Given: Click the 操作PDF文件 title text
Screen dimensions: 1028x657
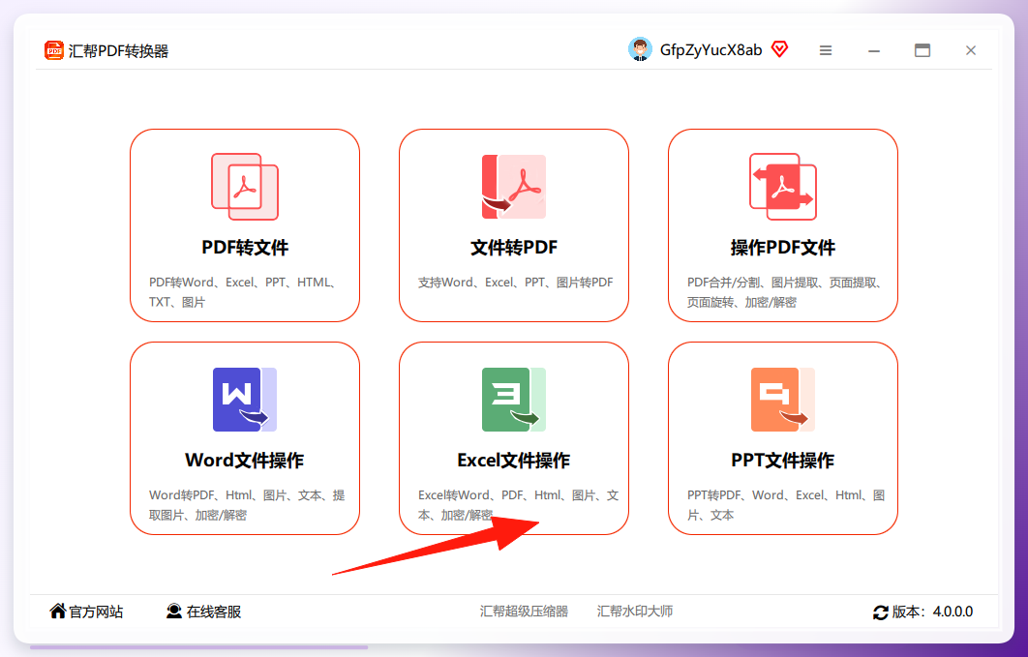Looking at the screenshot, I should (783, 248).
